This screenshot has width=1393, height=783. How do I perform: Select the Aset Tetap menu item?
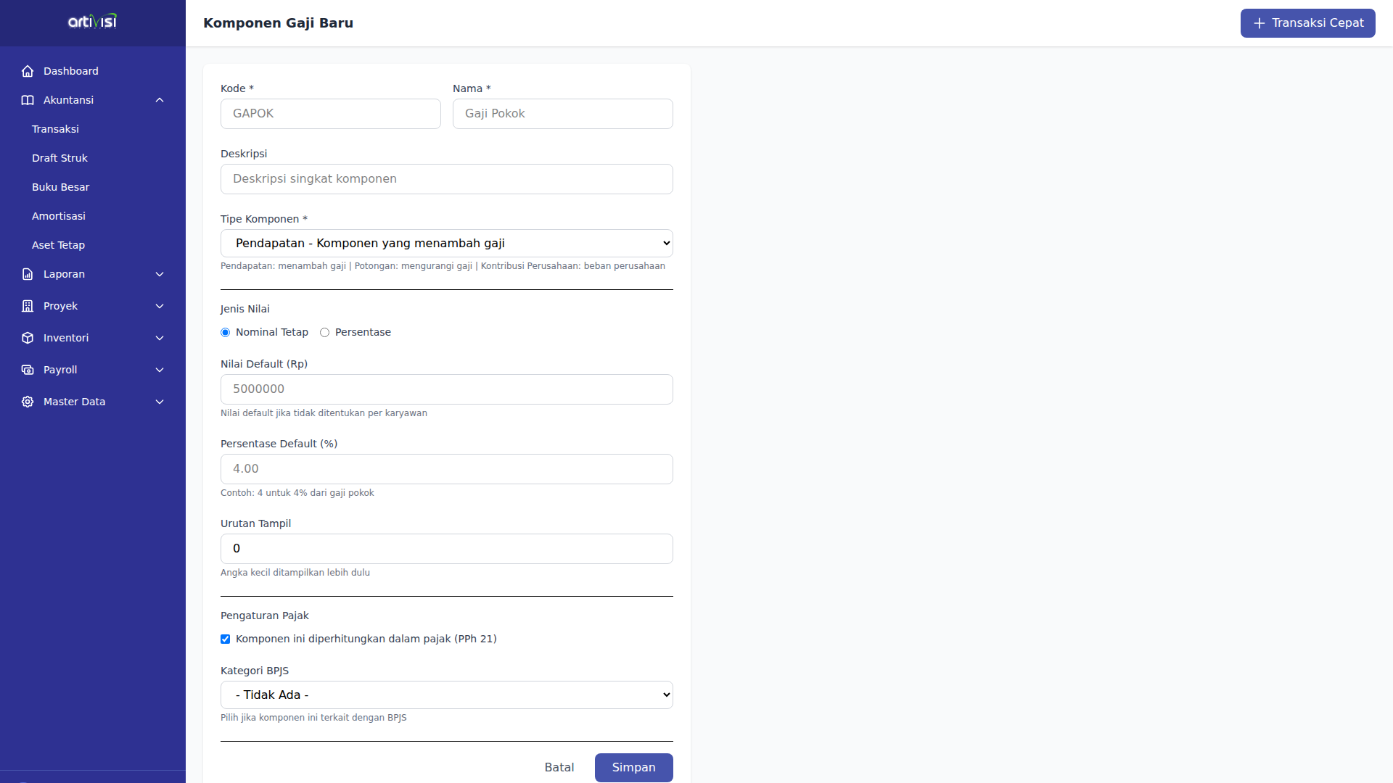[x=58, y=245]
